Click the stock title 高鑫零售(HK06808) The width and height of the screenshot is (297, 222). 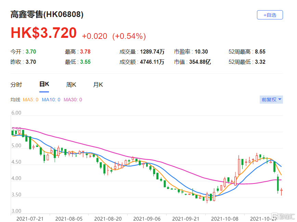click(47, 15)
